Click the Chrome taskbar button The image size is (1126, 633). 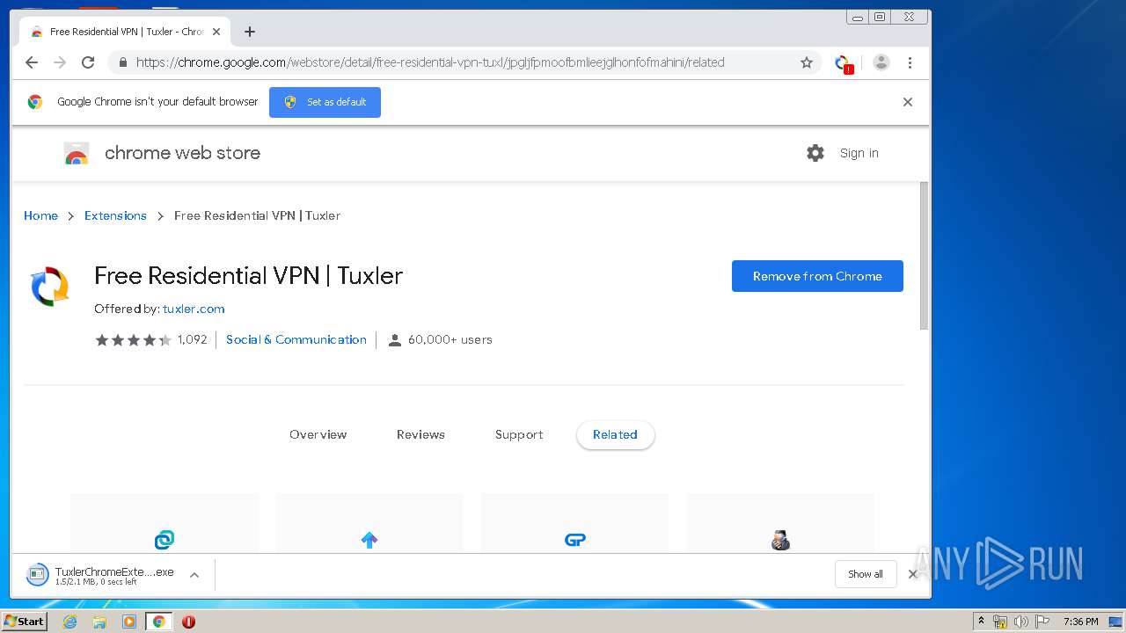point(159,622)
